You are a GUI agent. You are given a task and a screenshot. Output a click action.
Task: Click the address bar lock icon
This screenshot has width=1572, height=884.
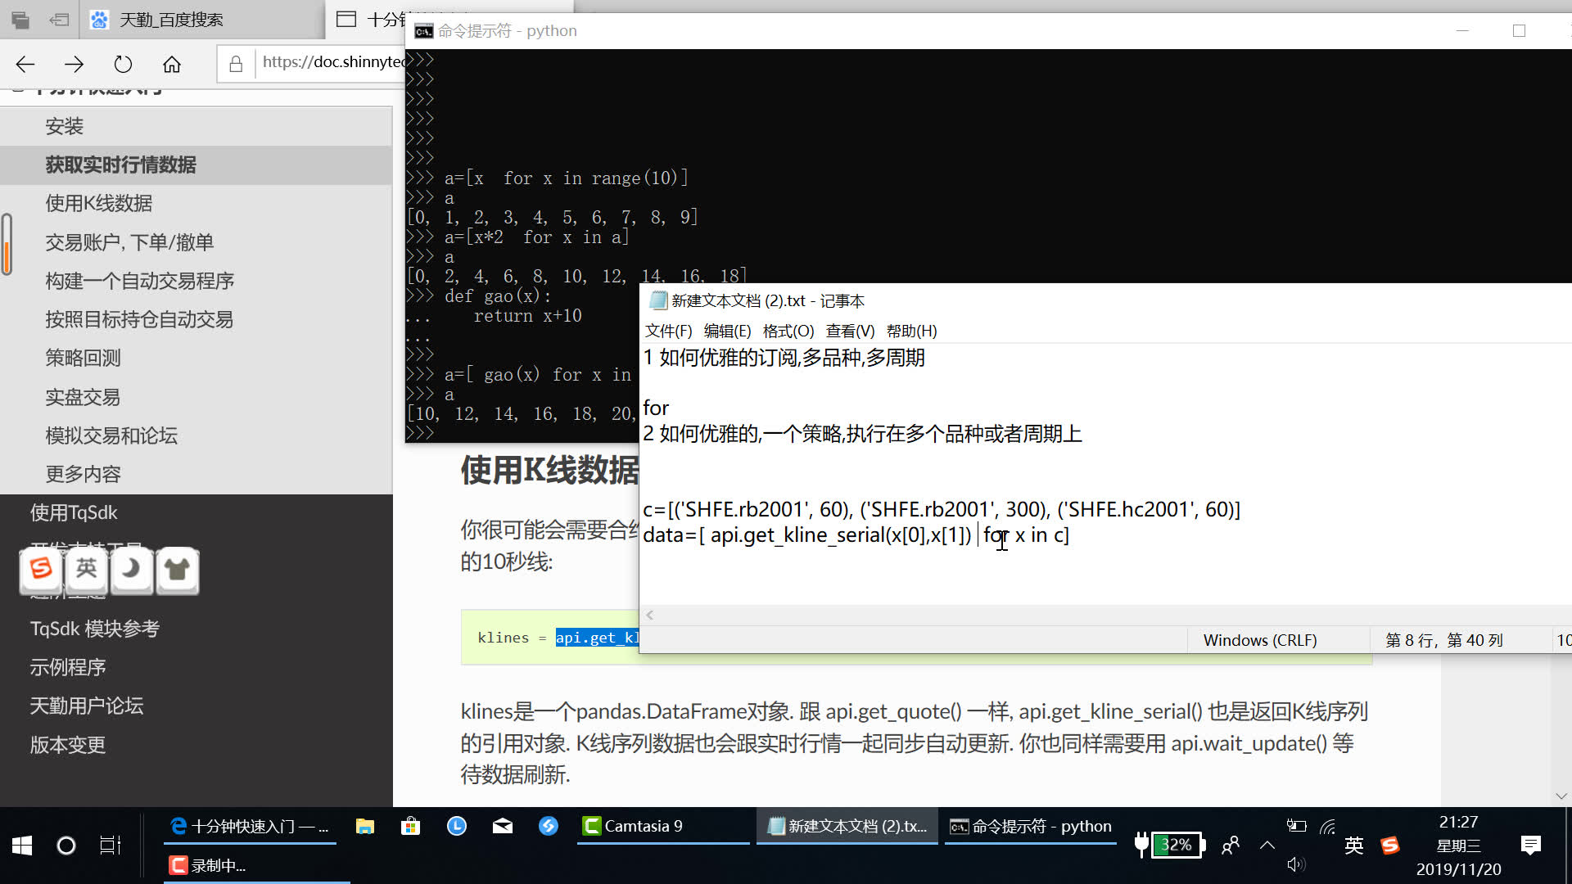tap(236, 64)
